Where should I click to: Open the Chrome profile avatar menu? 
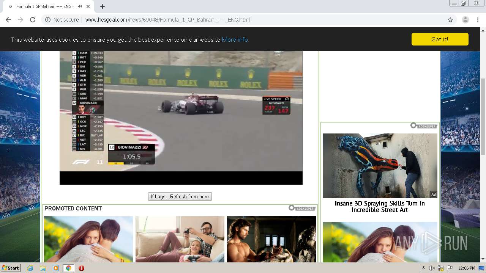[465, 20]
